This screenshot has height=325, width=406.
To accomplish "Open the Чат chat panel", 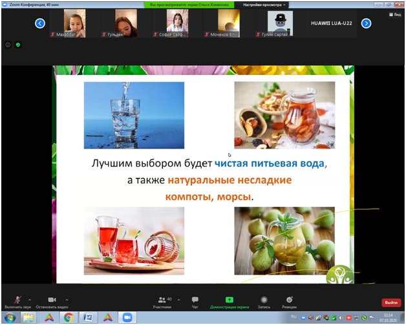I will click(x=195, y=300).
